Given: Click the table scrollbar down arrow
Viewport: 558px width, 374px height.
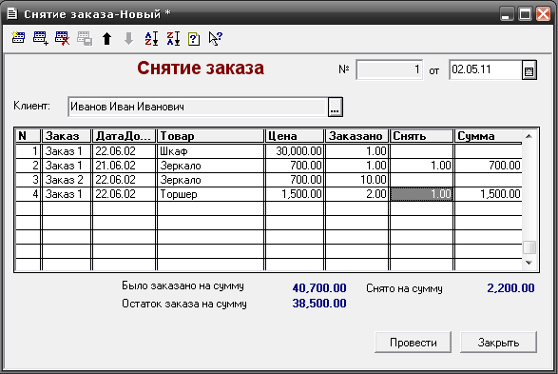Looking at the screenshot, I should [529, 263].
